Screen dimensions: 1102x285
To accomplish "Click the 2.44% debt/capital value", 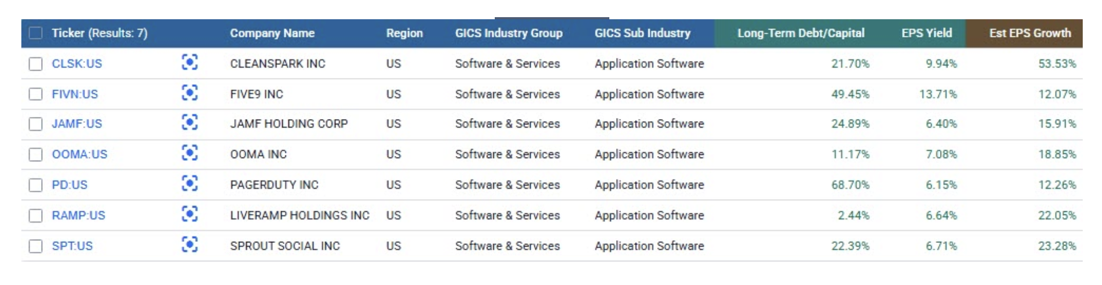I will tap(854, 215).
